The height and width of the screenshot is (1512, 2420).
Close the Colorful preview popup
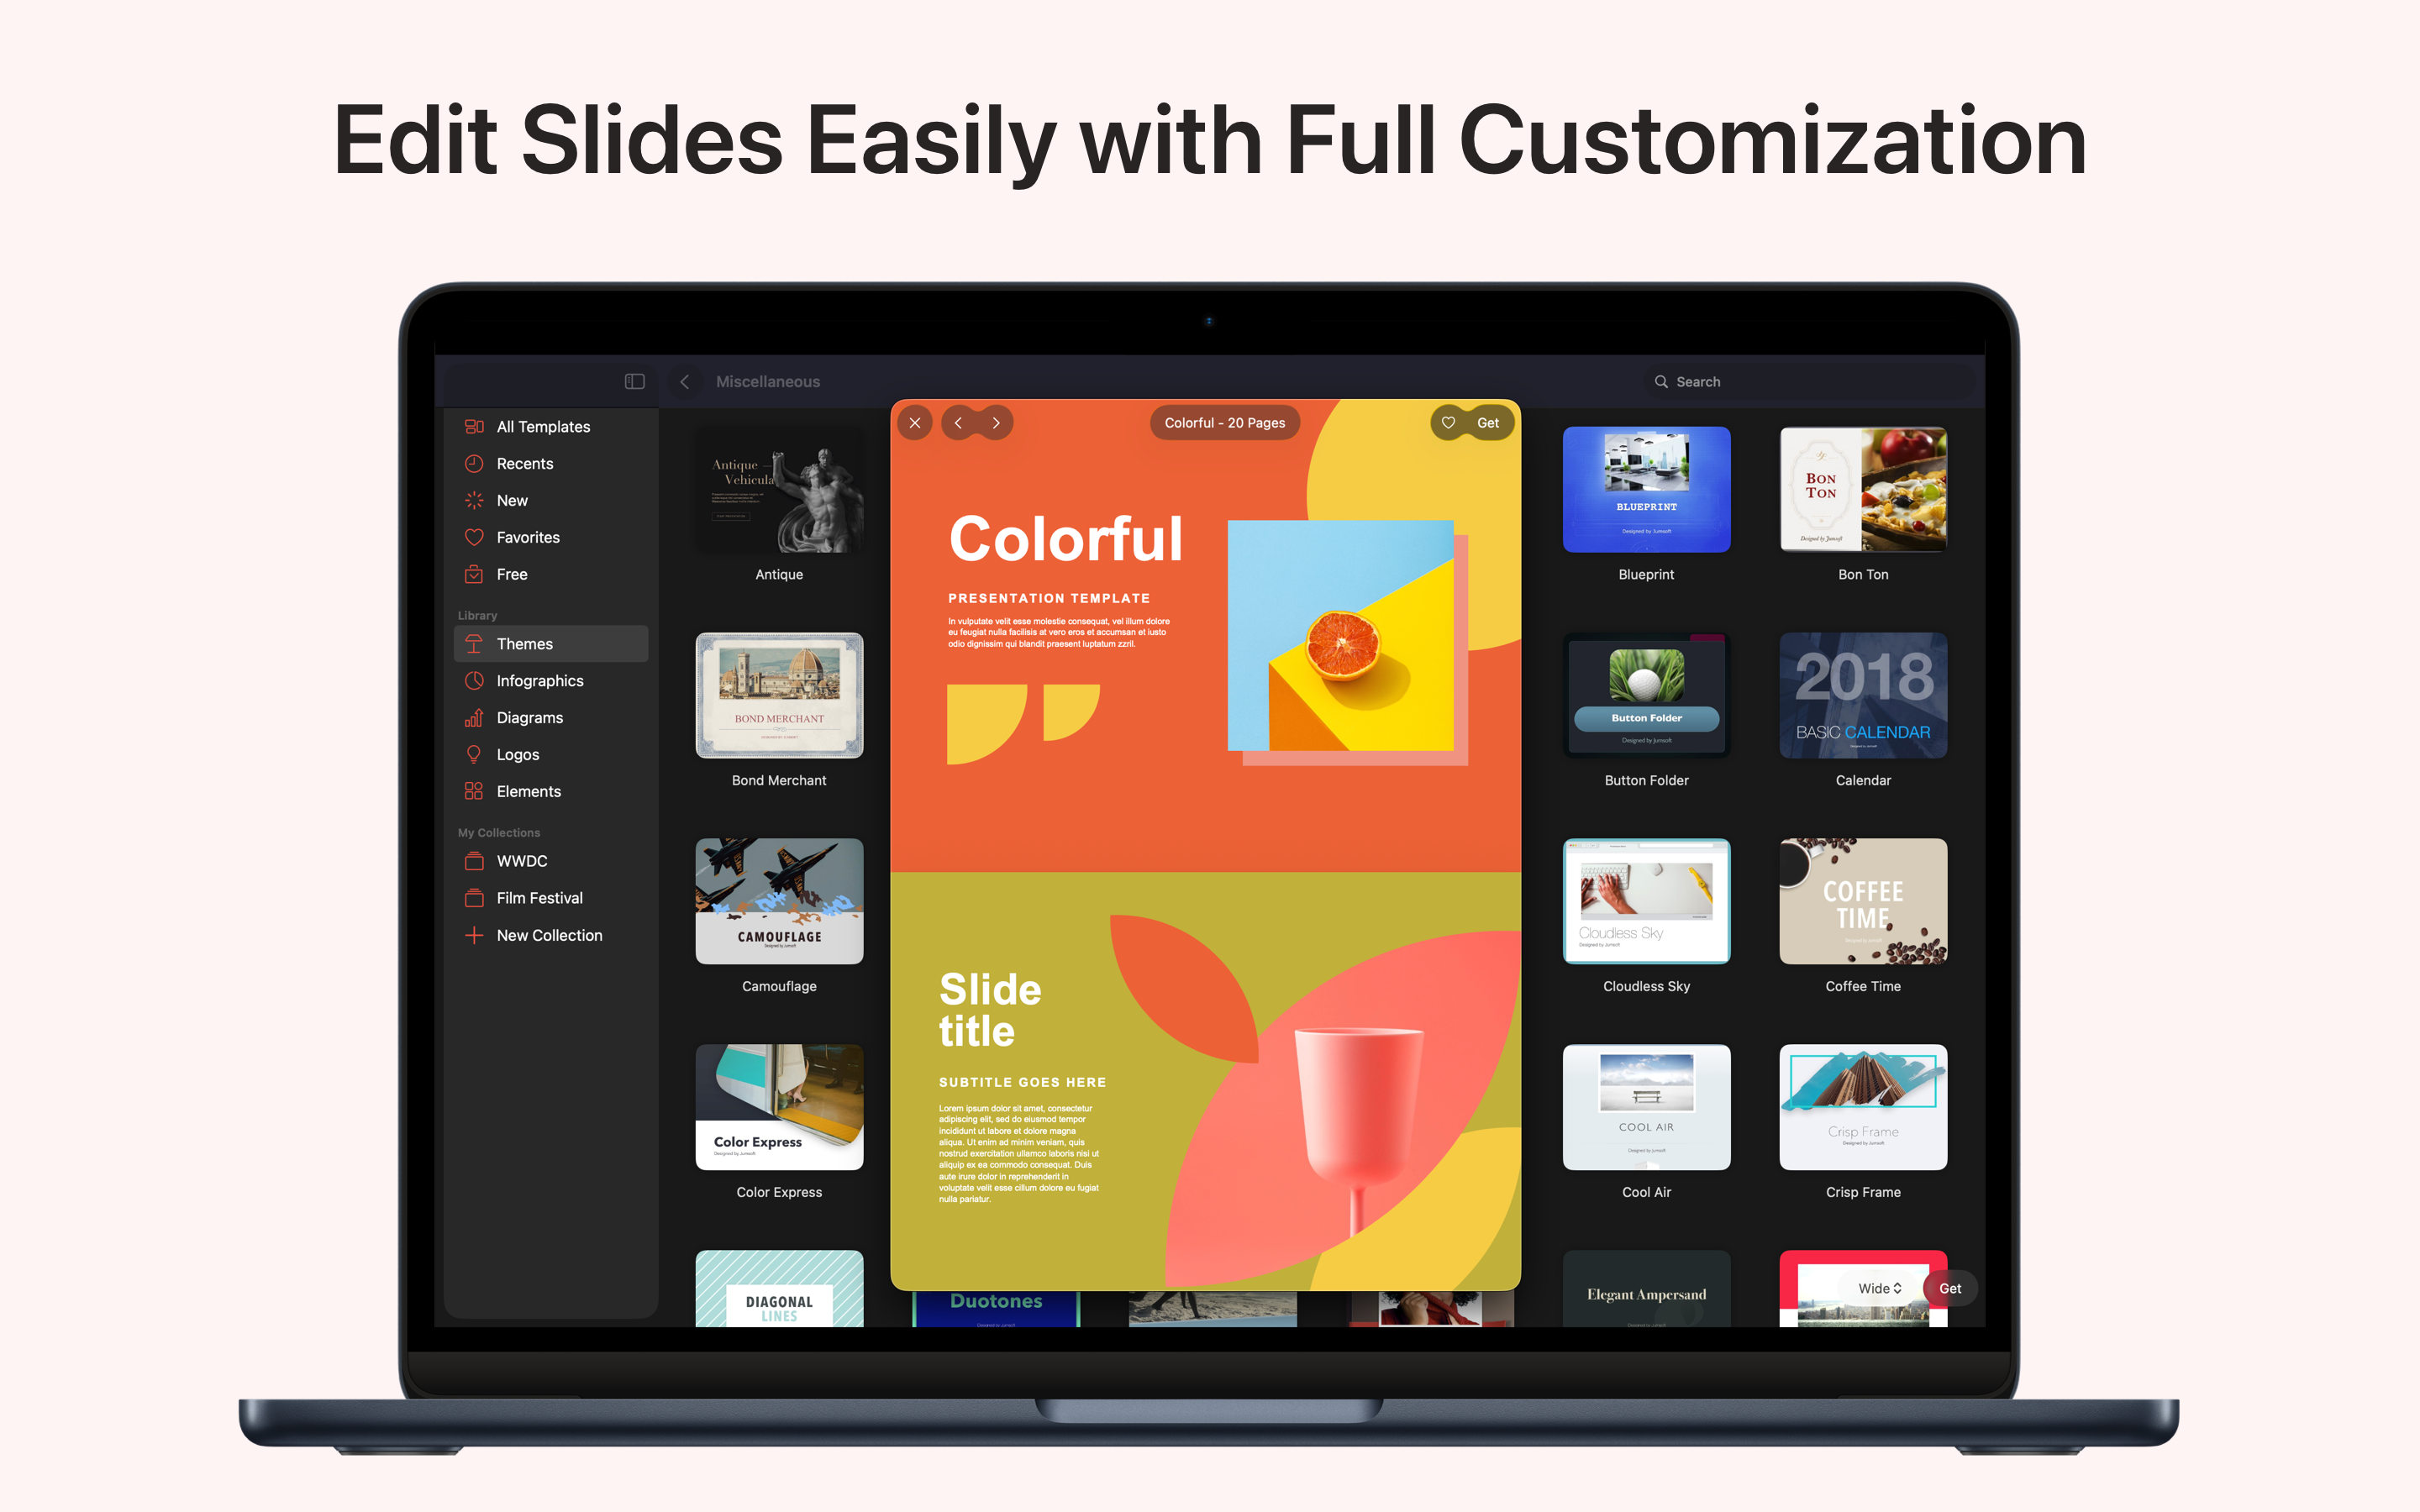(x=915, y=423)
